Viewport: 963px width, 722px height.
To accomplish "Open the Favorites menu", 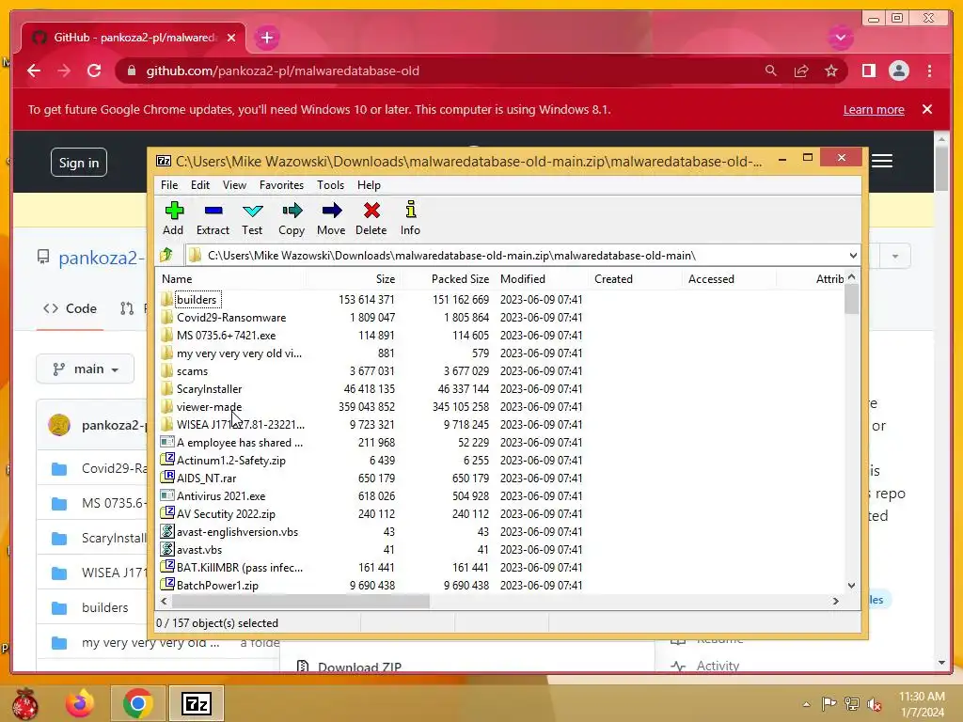I will point(281,185).
